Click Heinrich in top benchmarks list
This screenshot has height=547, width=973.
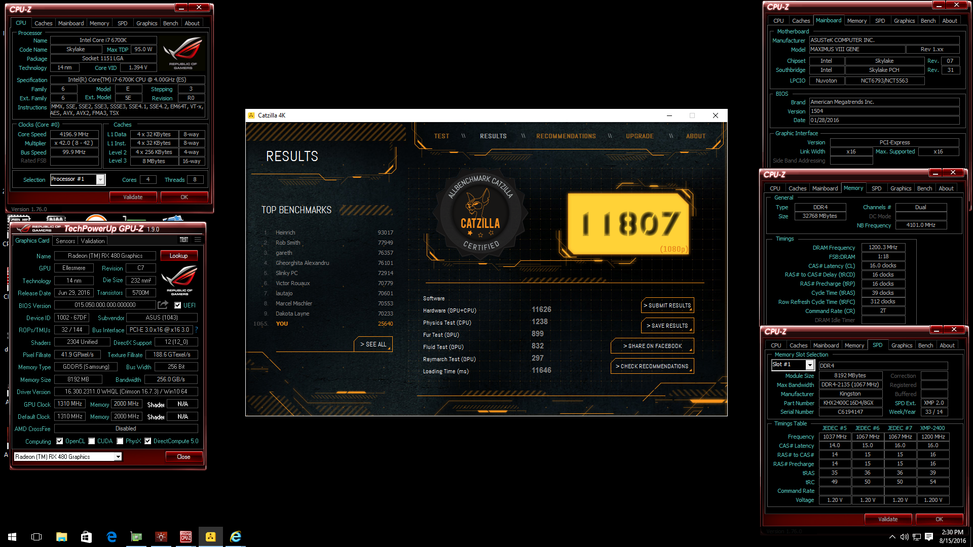[285, 232]
